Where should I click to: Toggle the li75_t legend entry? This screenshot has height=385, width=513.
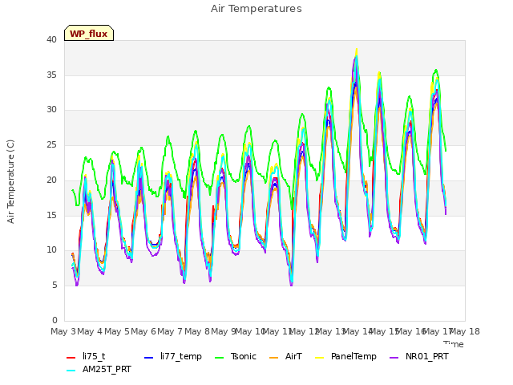(x=86, y=356)
